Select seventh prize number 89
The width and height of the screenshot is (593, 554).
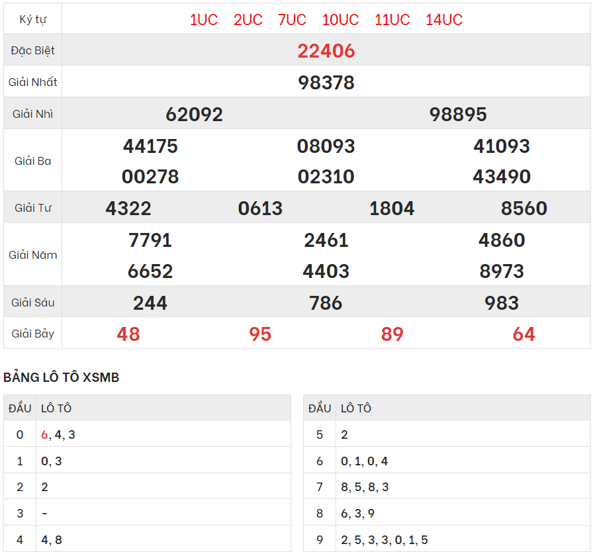[392, 334]
